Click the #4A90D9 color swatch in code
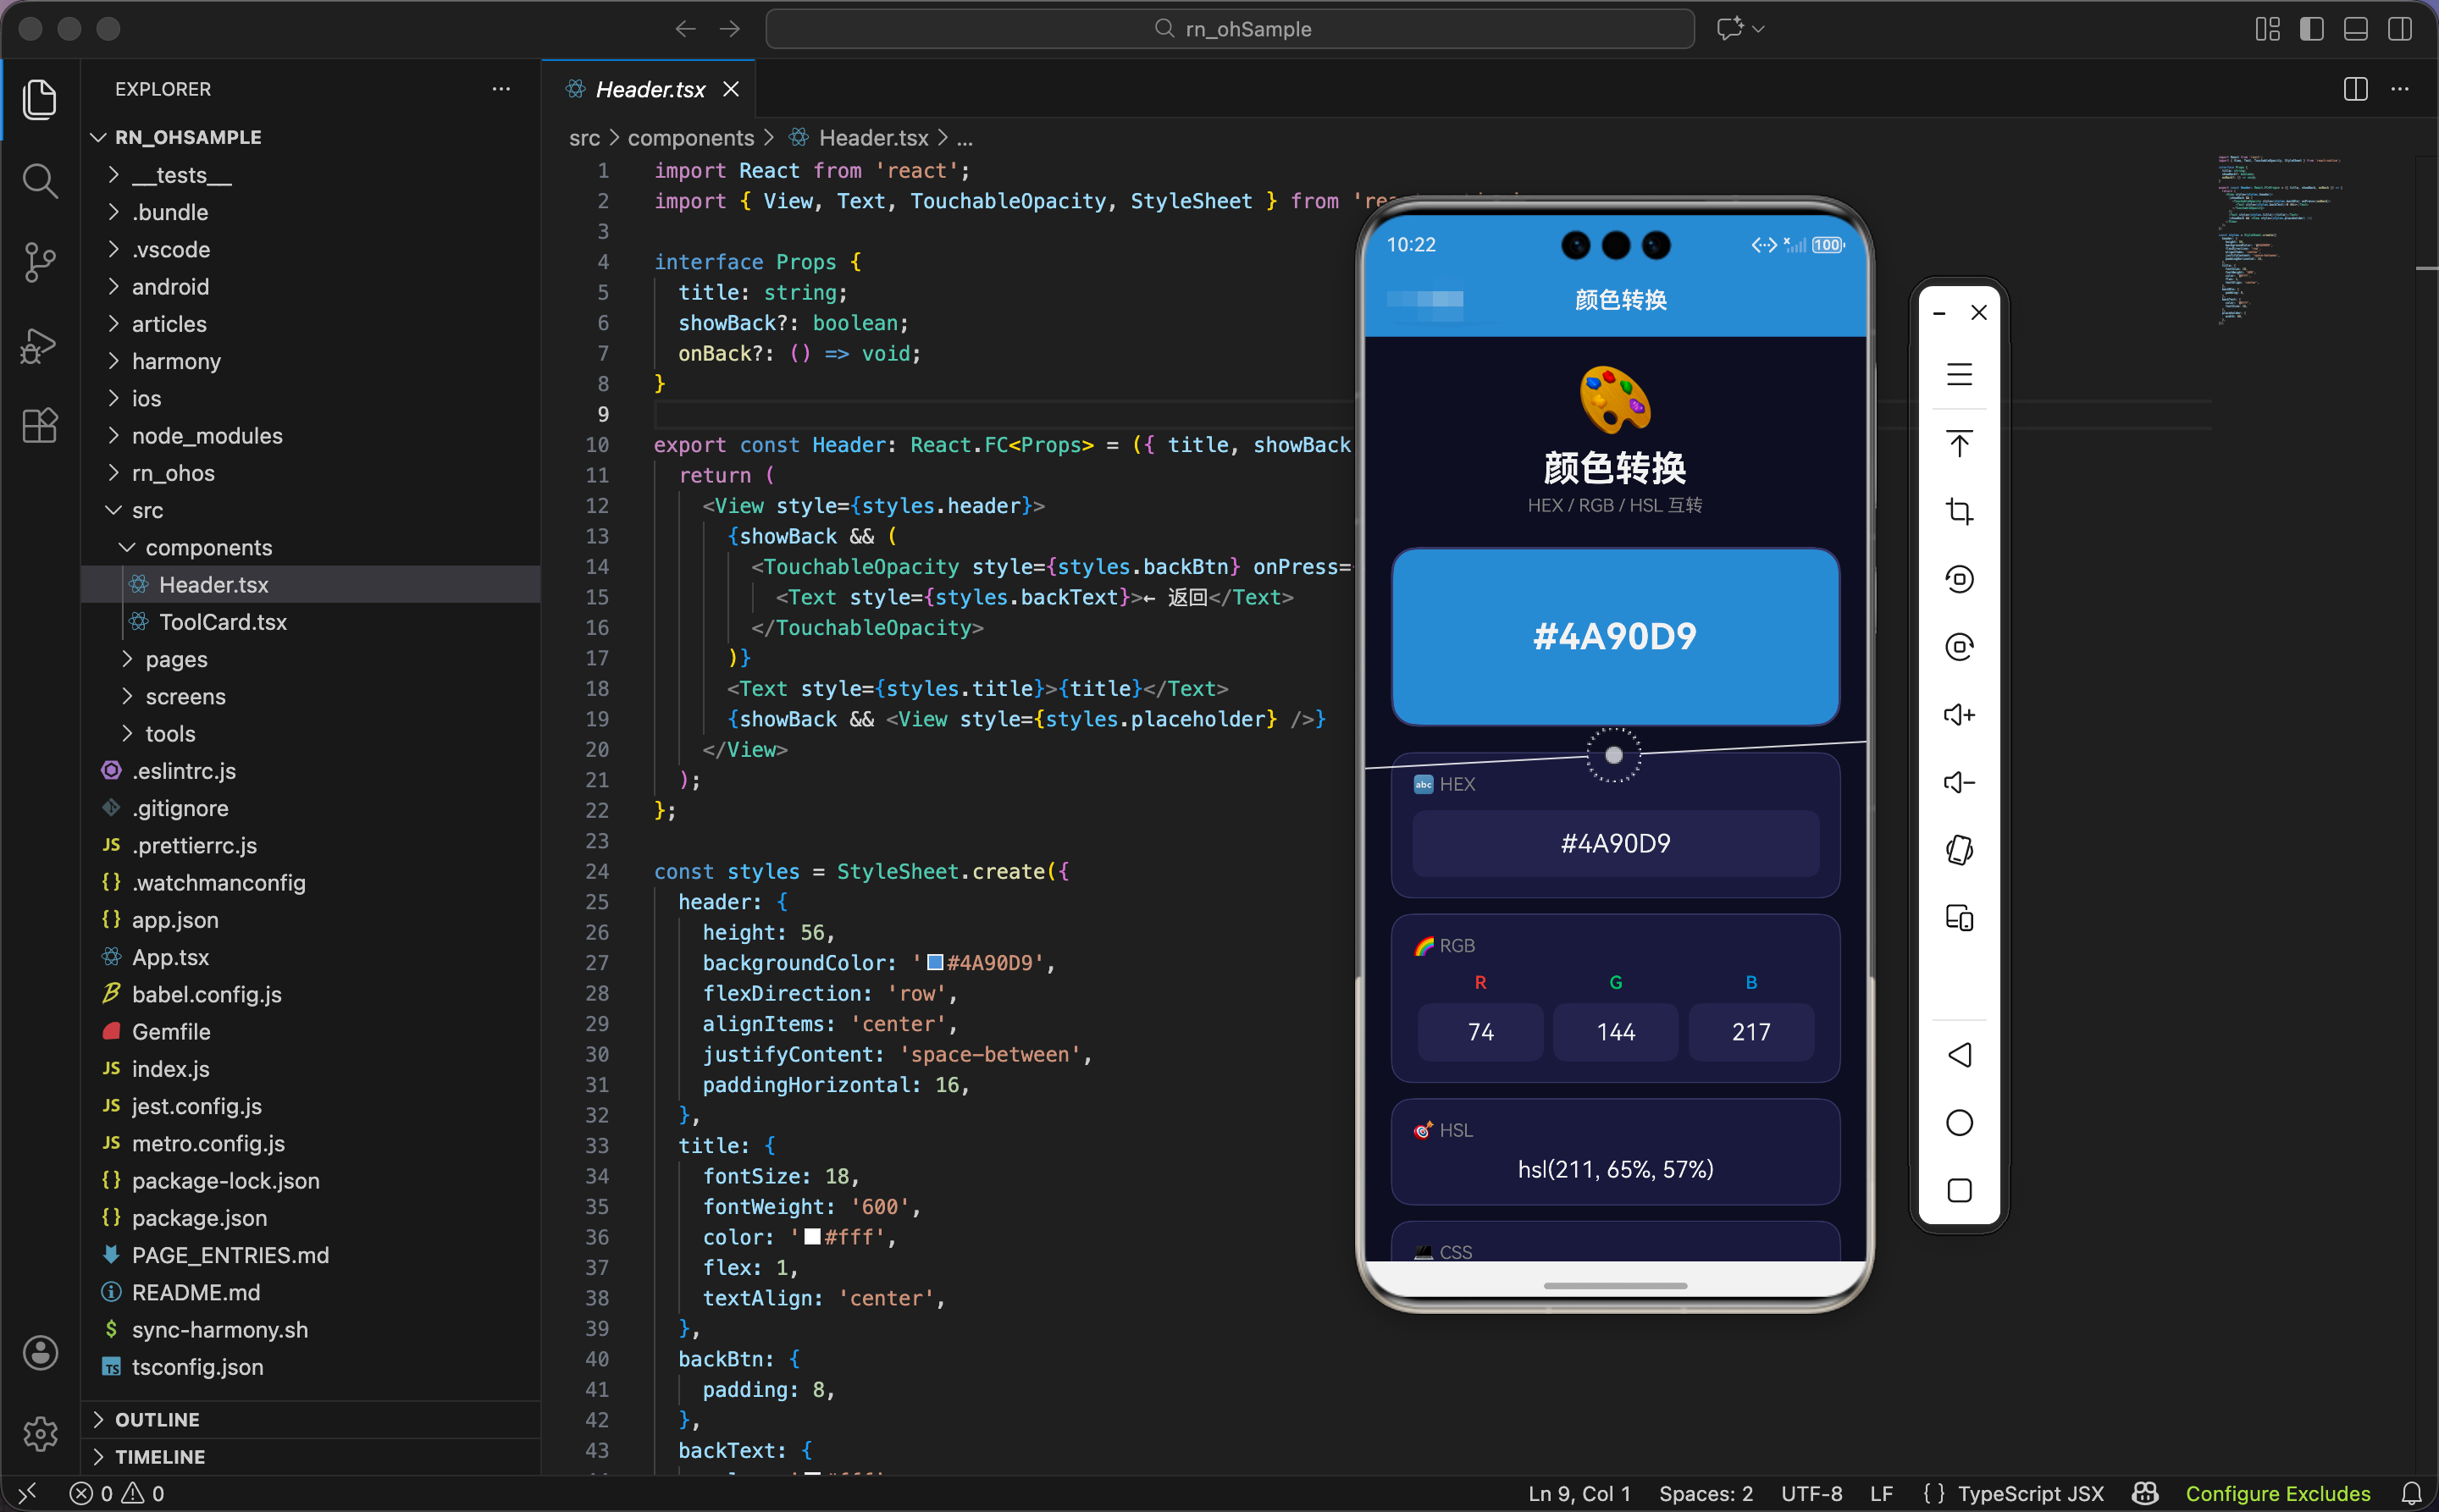This screenshot has height=1512, width=2439. coord(934,962)
